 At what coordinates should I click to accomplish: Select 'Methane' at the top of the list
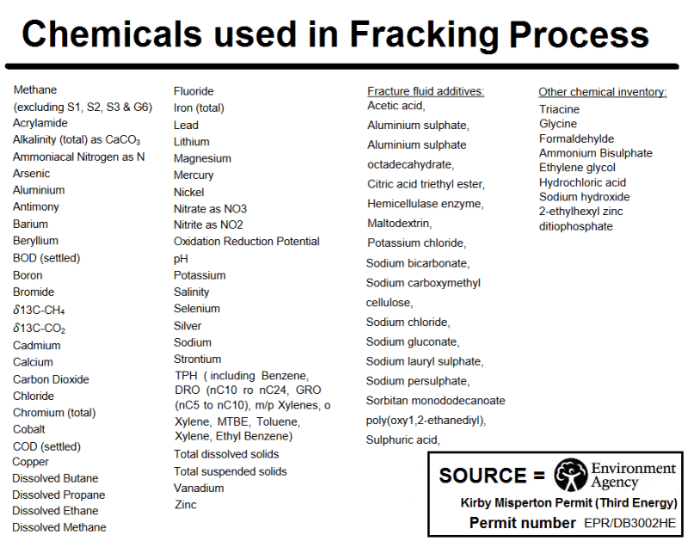(35, 89)
